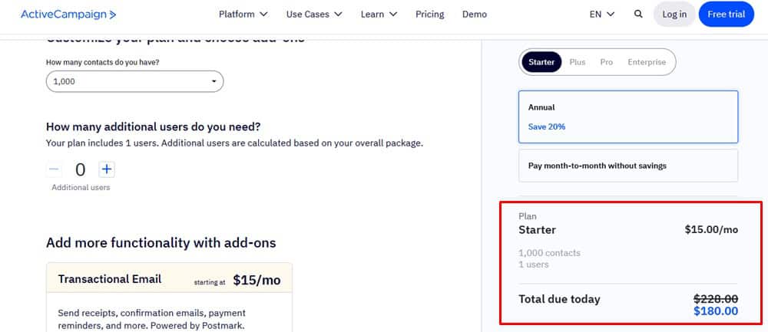This screenshot has height=332, width=768.
Task: Click the 'Additional users' label
Action: [81, 187]
